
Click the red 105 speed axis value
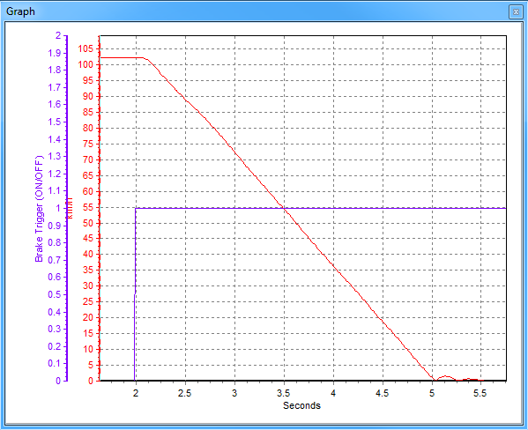coord(86,48)
